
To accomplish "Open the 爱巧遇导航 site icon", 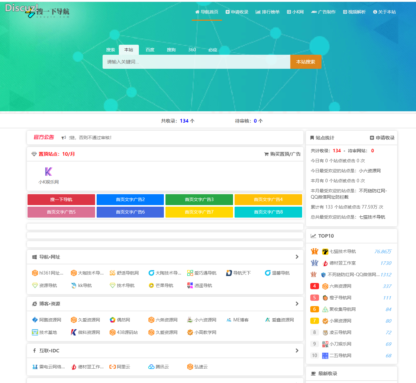I will tap(190, 273).
